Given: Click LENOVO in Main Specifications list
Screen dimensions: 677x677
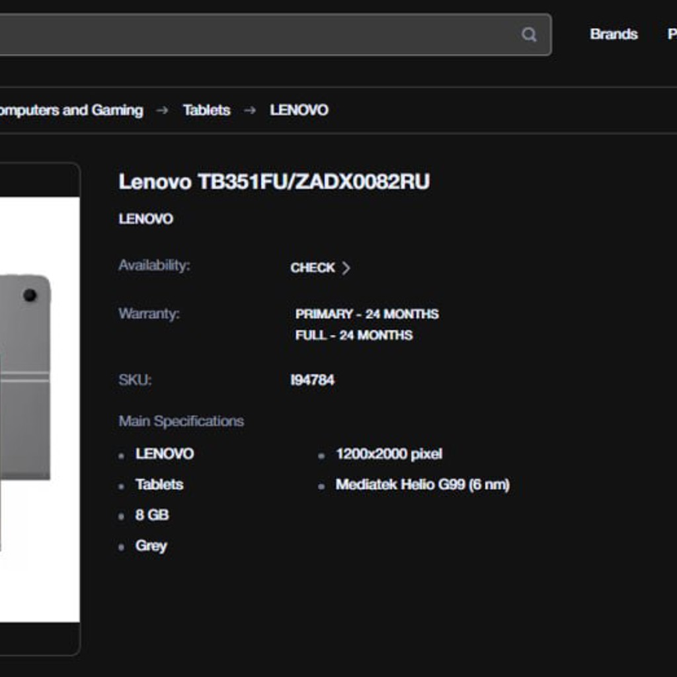Looking at the screenshot, I should click(165, 454).
